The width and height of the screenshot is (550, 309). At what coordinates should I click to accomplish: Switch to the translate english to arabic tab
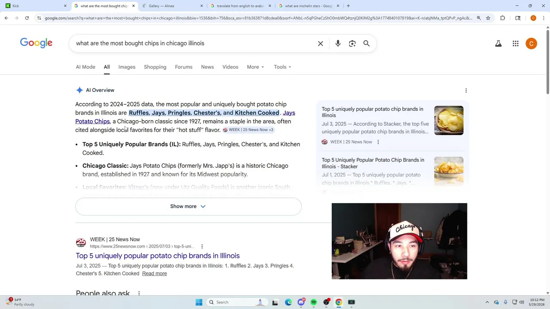[240, 6]
